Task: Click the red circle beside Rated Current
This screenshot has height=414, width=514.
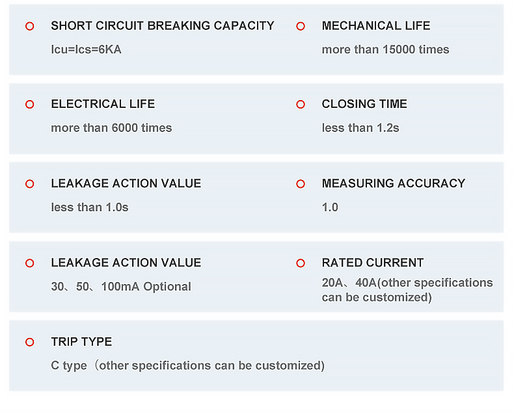Action: pos(301,263)
